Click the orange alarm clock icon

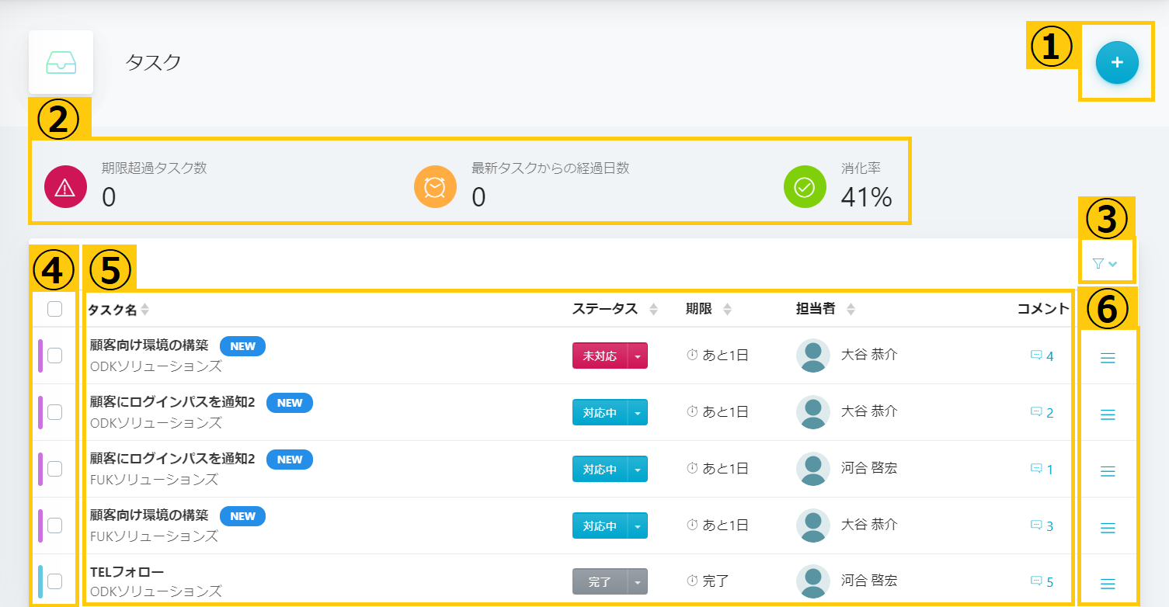point(435,187)
